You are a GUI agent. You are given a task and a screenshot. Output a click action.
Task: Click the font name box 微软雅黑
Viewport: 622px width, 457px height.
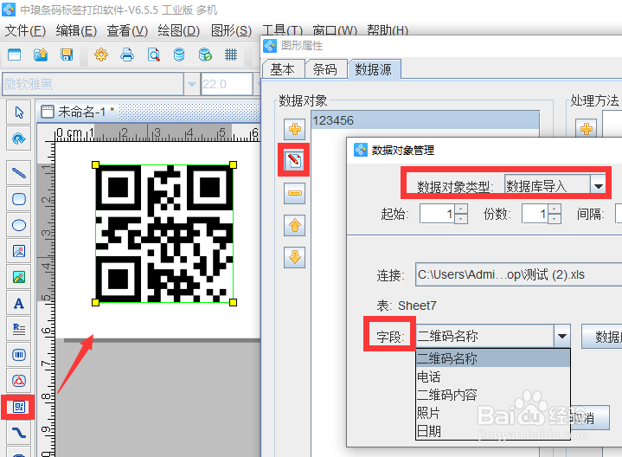93,84
